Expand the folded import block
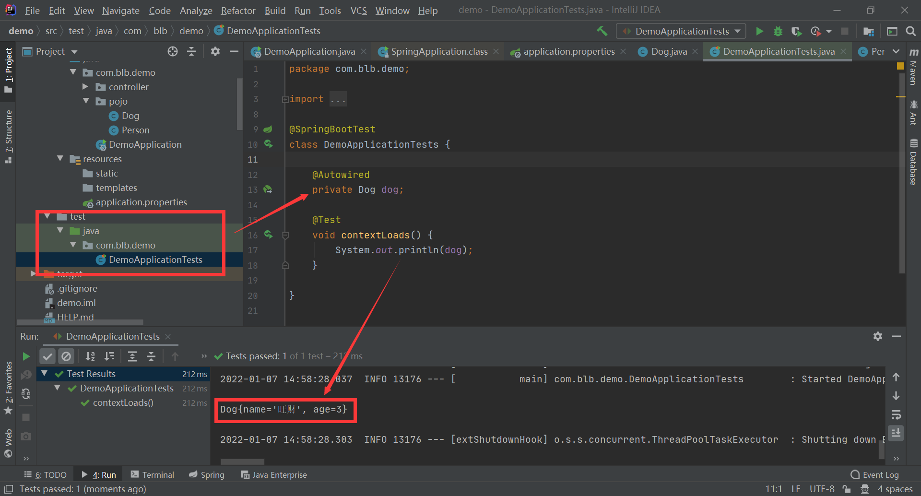Image resolution: width=921 pixels, height=496 pixels. pyautogui.click(x=285, y=99)
